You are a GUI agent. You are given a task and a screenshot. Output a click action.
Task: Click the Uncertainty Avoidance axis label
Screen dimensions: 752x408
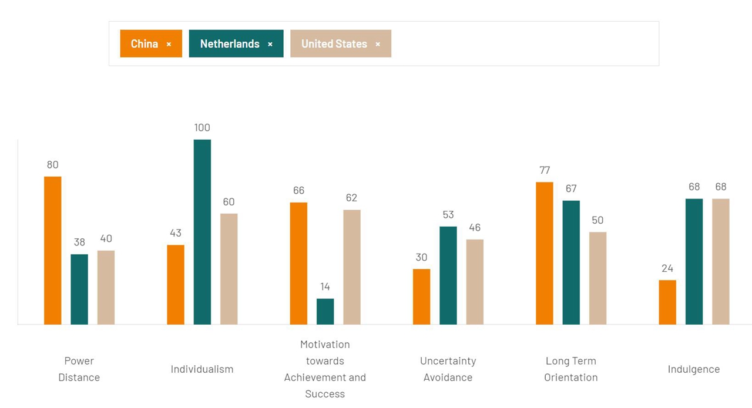[448, 369]
